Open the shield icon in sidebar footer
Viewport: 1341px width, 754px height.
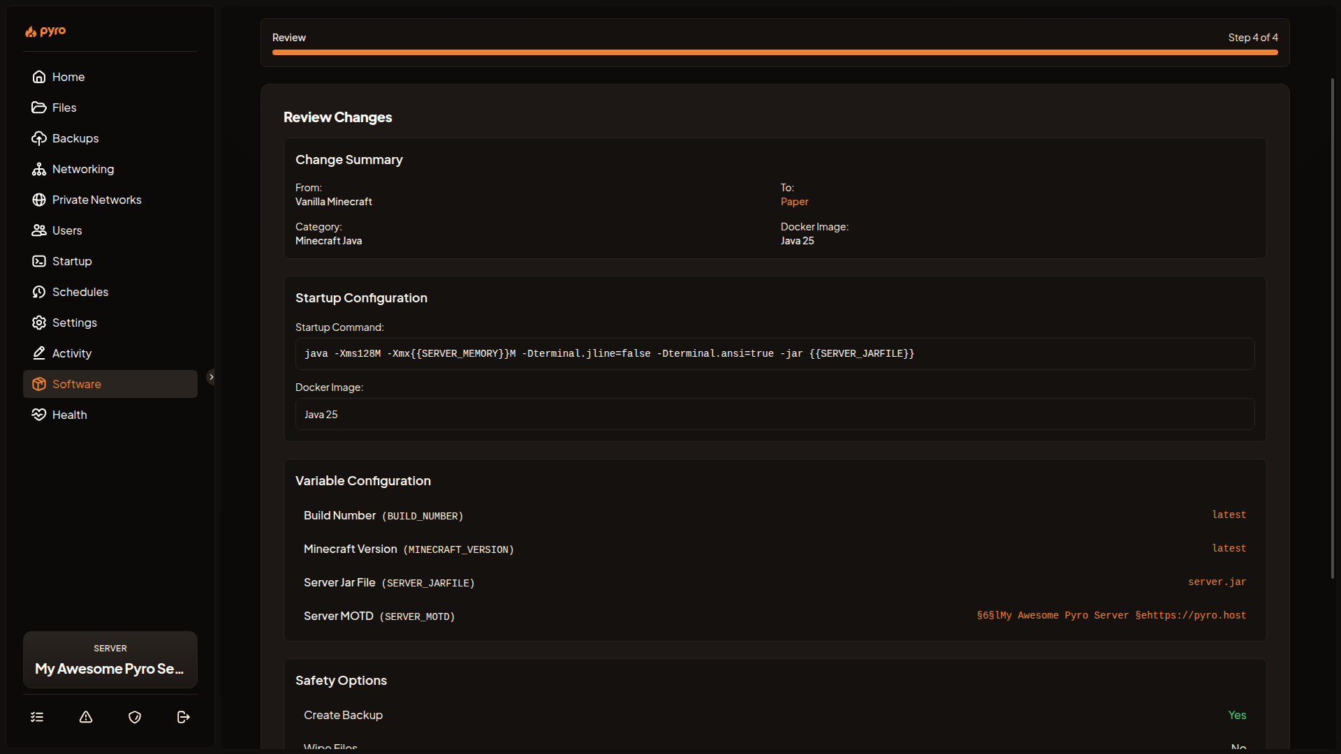pyautogui.click(x=135, y=717)
